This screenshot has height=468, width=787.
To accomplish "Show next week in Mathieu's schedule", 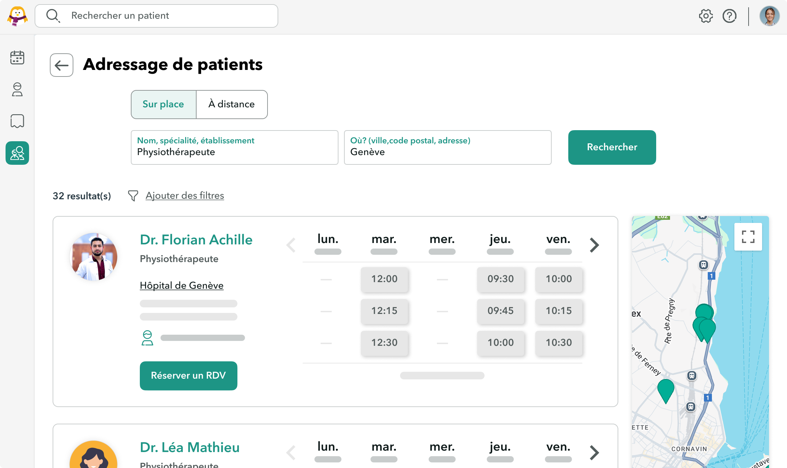I will (x=594, y=453).
